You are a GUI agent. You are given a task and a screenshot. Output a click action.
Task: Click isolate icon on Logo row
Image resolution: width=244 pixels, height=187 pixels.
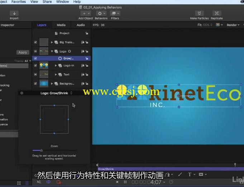pos(83,51)
